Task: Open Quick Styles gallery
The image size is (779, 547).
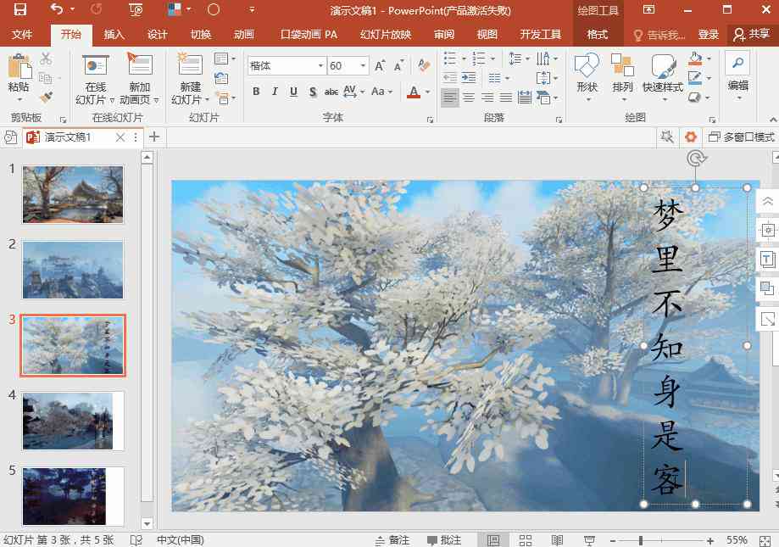Action: coord(663,77)
